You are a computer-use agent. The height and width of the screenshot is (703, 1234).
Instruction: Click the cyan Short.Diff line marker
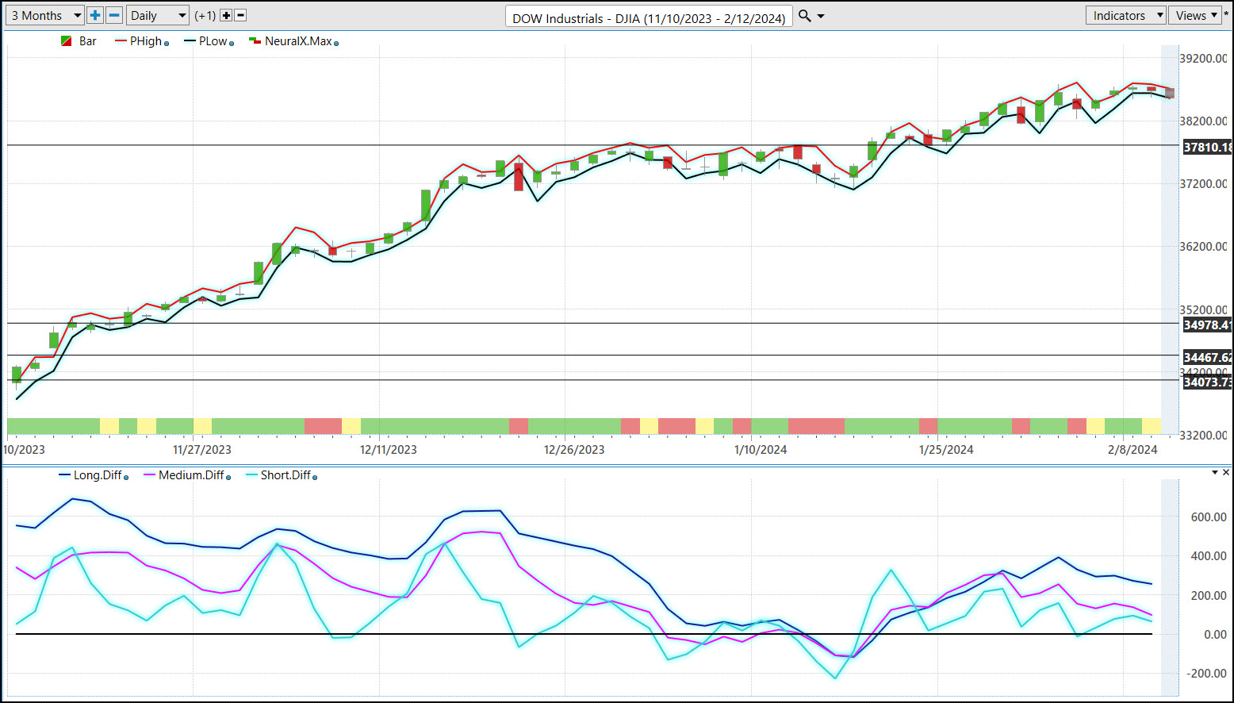[252, 475]
